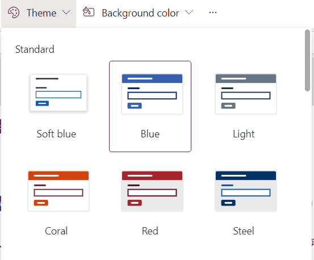314x260 pixels.
Task: Click the Theme palette icon
Action: tap(14, 13)
